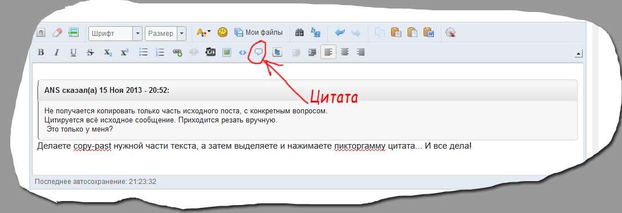622x213 pixels.
Task: Select Align right
Action: tap(360, 52)
